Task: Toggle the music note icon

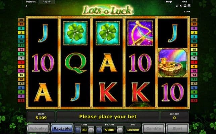Action: [177, 6]
